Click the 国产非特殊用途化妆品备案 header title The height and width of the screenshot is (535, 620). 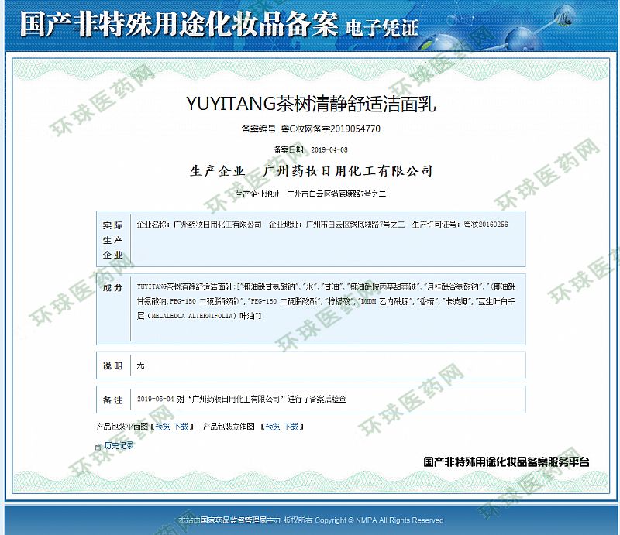[x=178, y=25]
